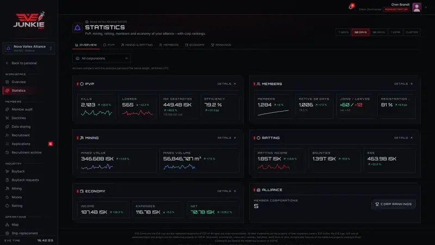Click the '116.7B ISK' expenses value
The height and width of the screenshot is (245, 435).
click(148, 212)
